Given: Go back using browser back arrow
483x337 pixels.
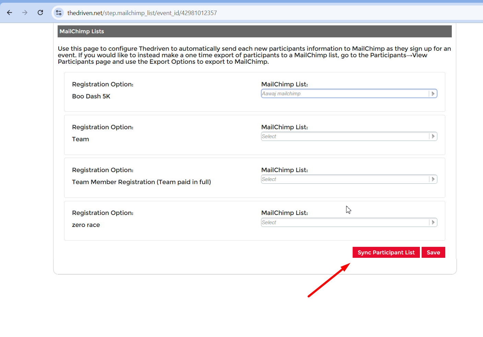Looking at the screenshot, I should pos(10,13).
